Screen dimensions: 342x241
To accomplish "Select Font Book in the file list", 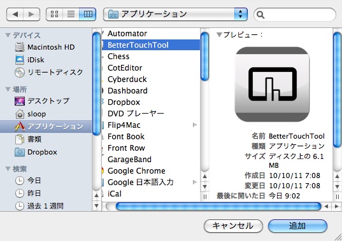I will click(x=151, y=137).
